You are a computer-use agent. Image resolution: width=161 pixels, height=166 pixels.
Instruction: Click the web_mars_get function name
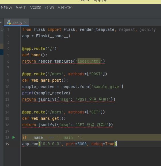click(45, 118)
